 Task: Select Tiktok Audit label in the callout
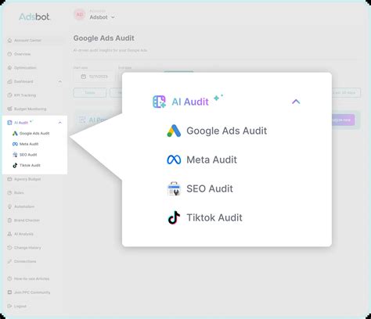coord(214,217)
